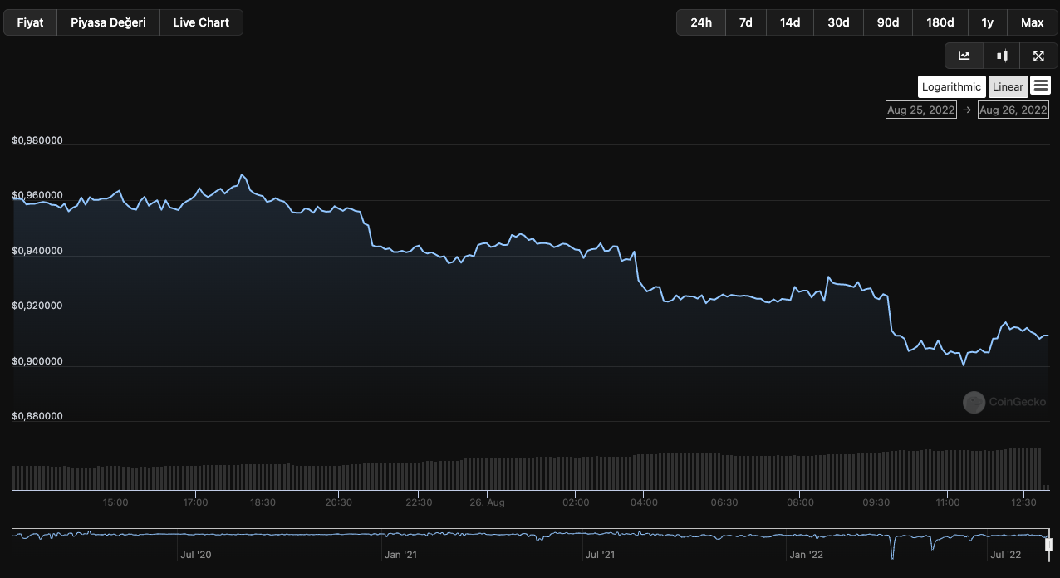This screenshot has width=1060, height=578.
Task: Show 30d price history
Action: coord(838,22)
